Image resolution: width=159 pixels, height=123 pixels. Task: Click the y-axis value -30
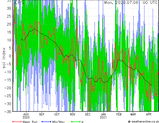point(8,104)
